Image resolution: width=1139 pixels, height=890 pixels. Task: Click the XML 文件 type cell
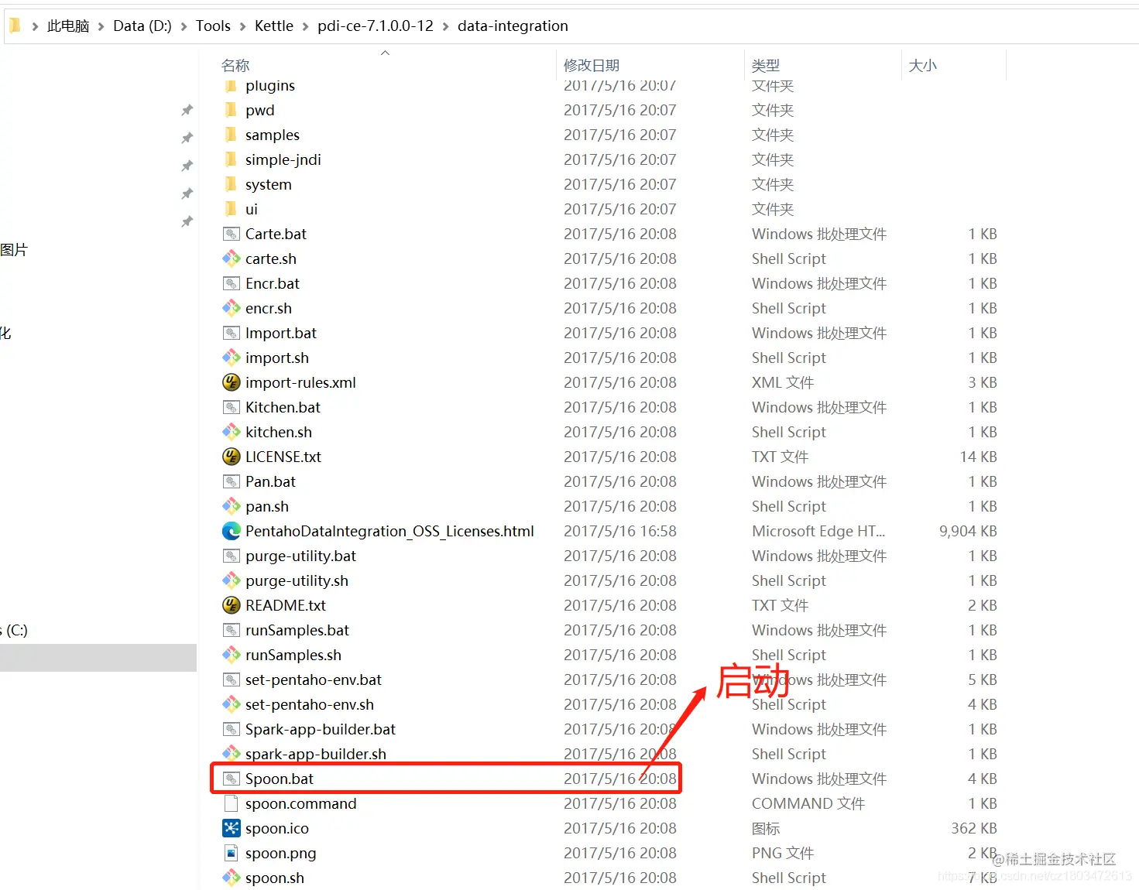[x=783, y=382]
